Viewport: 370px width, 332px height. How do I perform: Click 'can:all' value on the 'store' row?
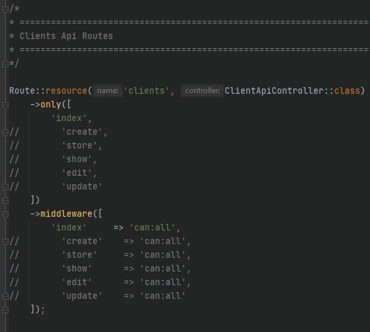pos(163,255)
